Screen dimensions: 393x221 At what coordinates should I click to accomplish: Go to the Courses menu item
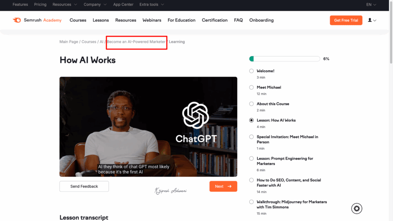tap(78, 20)
